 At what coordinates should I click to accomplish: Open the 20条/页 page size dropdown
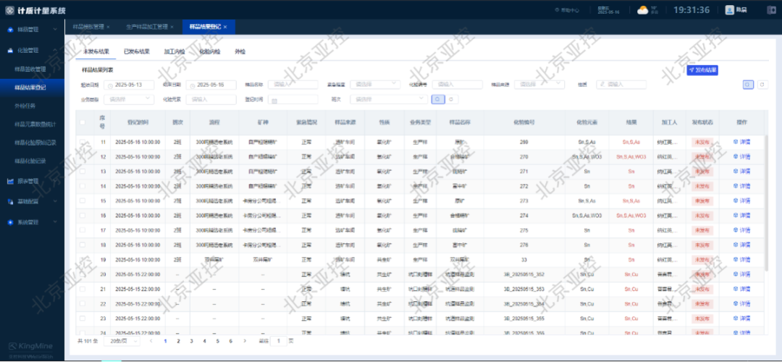[122, 341]
